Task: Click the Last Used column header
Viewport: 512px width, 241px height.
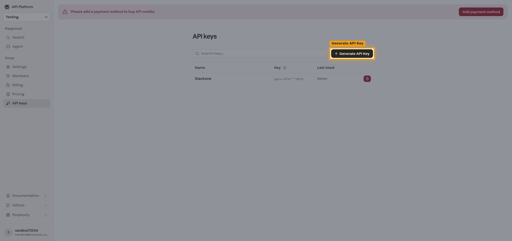Action: pos(326,68)
